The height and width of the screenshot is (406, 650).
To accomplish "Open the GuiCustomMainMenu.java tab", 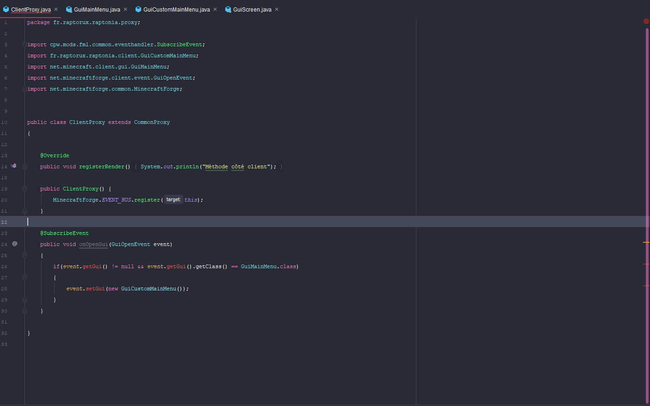I will tap(176, 9).
